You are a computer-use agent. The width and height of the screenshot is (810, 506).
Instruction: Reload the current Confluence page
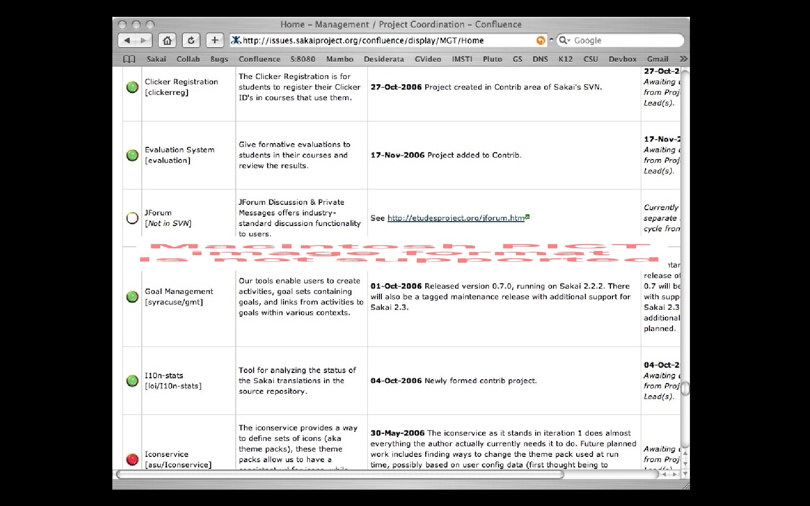pos(191,40)
